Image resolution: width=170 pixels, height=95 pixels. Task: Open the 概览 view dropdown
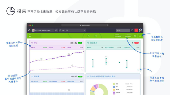(34, 36)
